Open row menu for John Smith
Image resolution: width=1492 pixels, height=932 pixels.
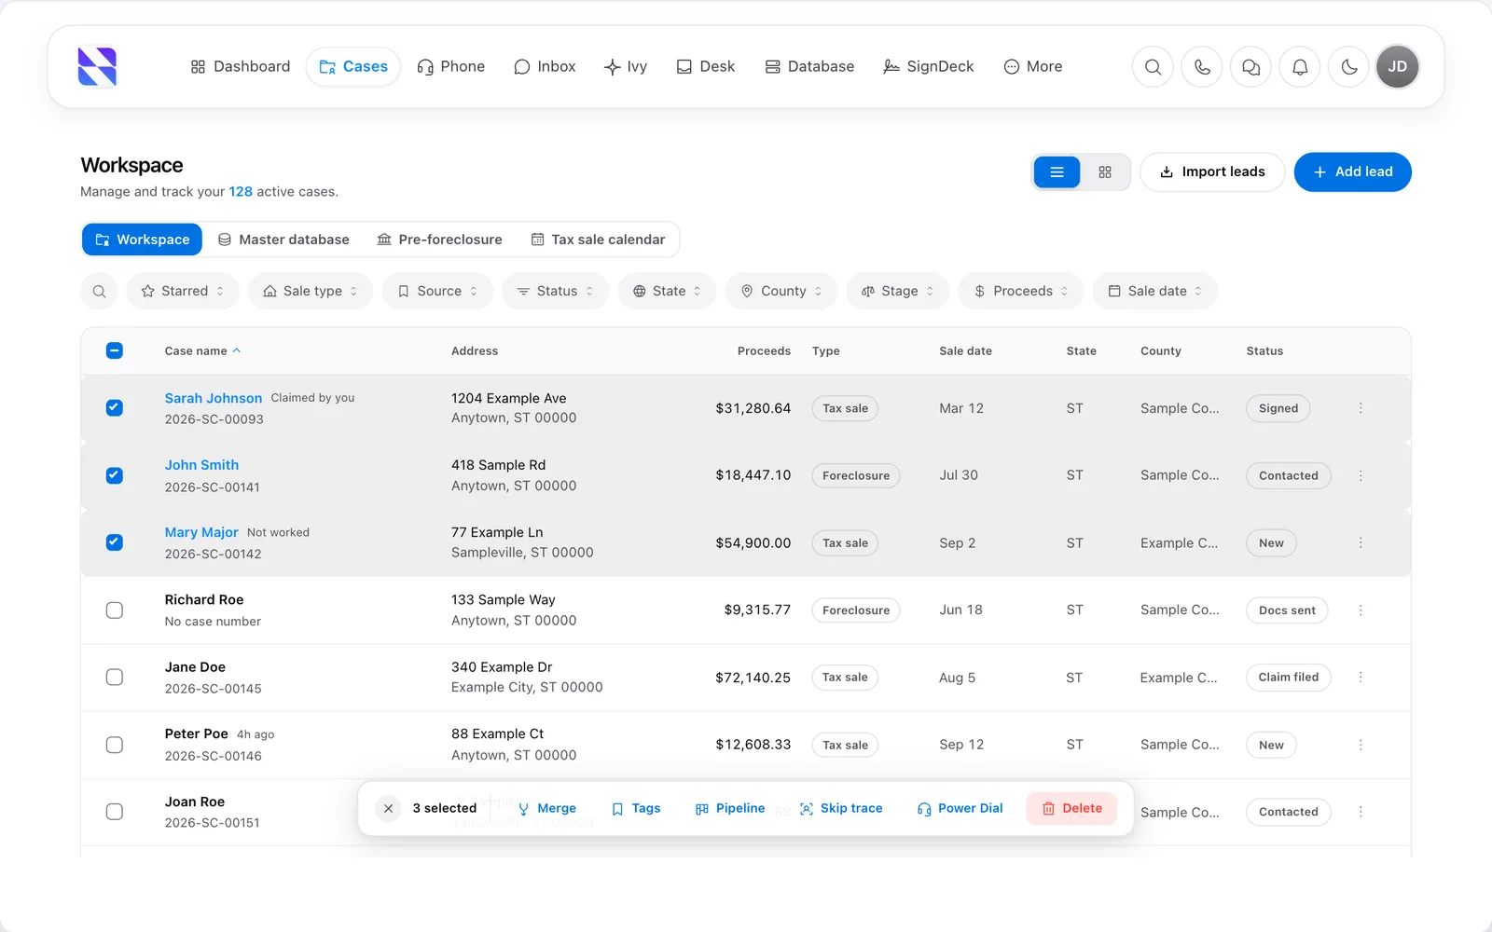click(1361, 475)
